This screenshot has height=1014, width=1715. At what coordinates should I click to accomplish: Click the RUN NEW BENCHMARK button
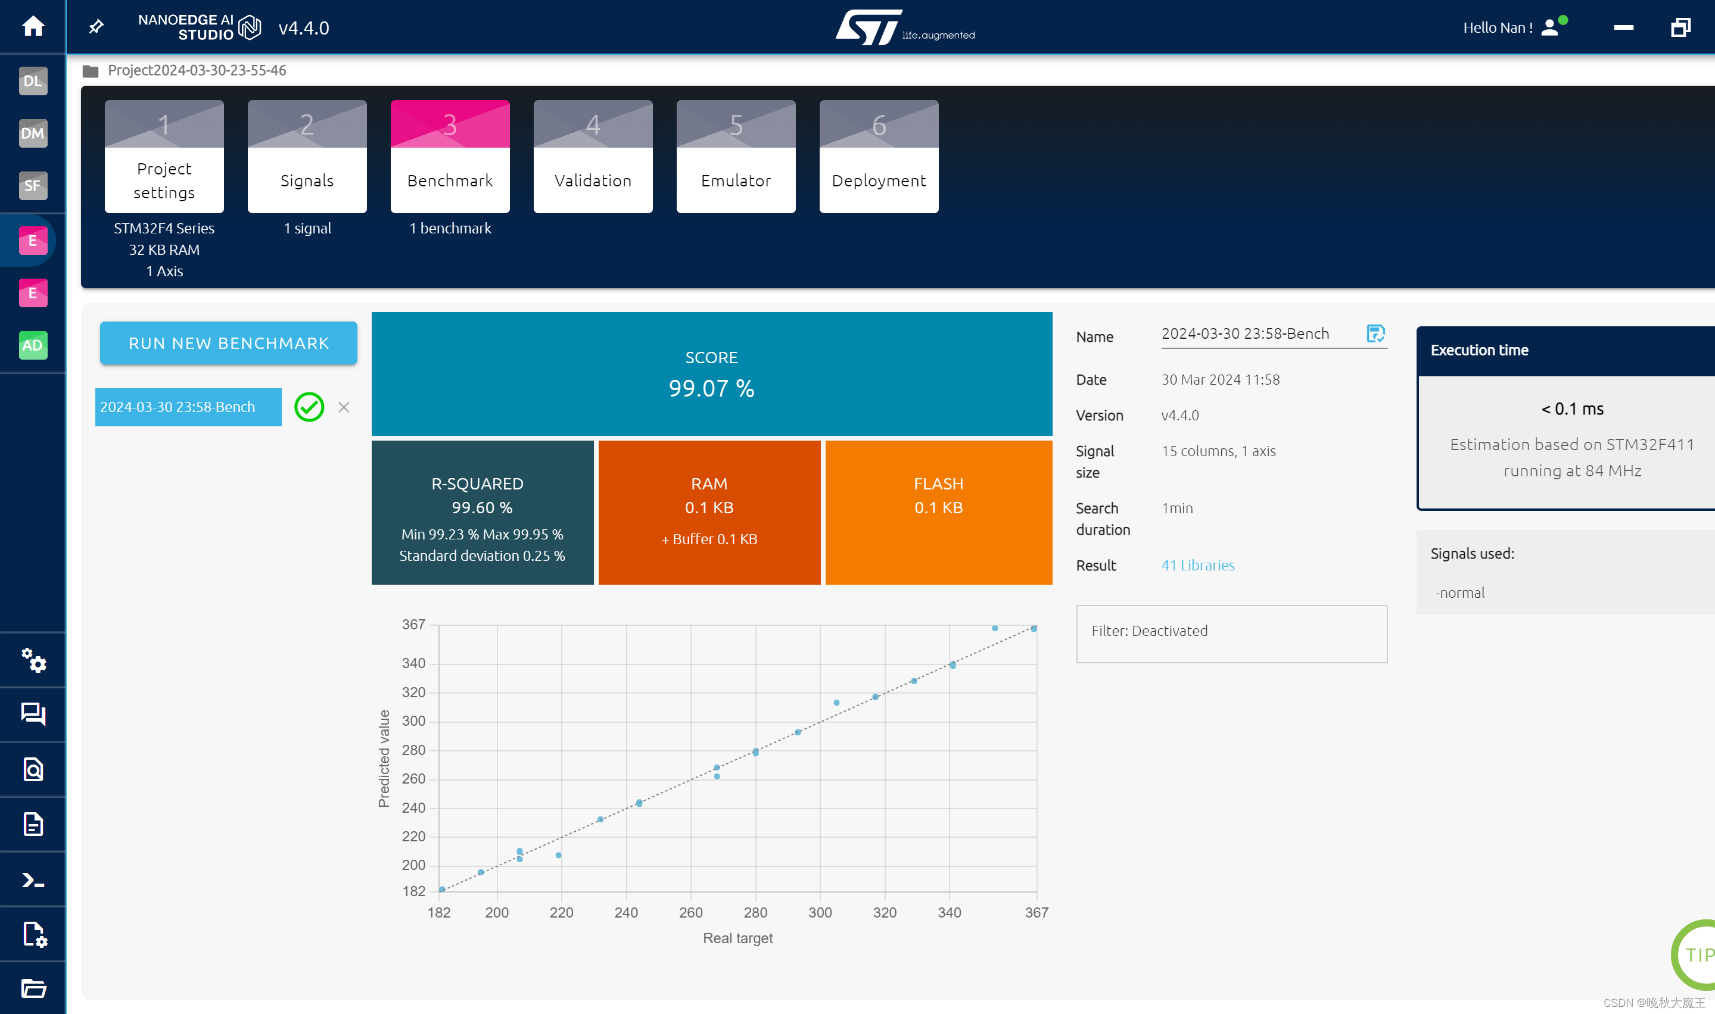pyautogui.click(x=228, y=343)
